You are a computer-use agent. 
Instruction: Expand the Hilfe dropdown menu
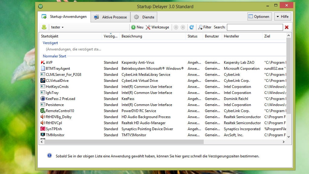(282, 17)
